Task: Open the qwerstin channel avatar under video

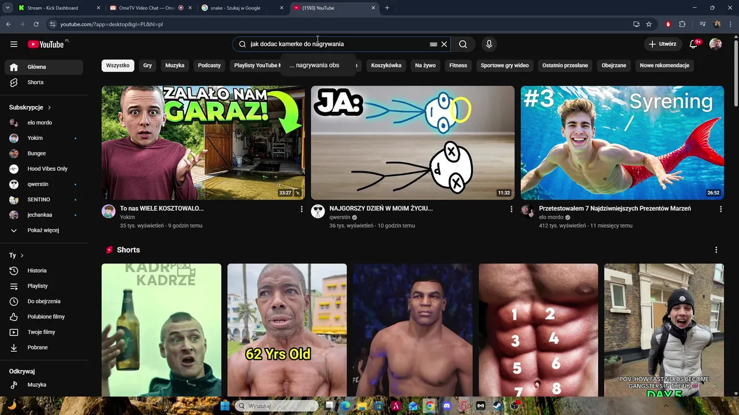Action: (x=318, y=212)
